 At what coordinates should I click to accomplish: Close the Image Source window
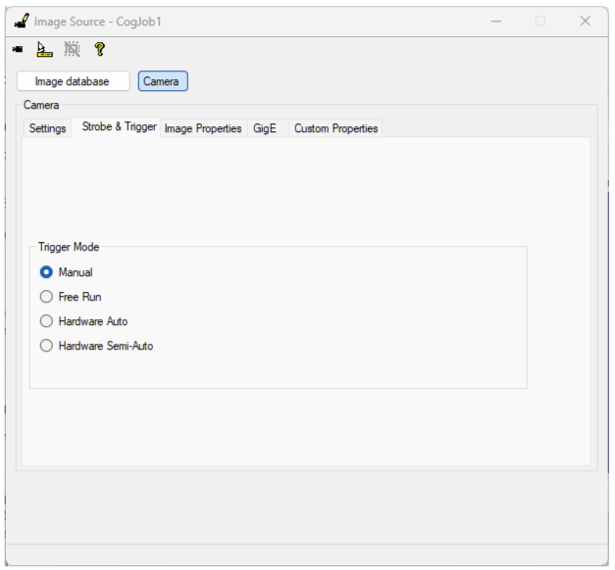coord(586,22)
